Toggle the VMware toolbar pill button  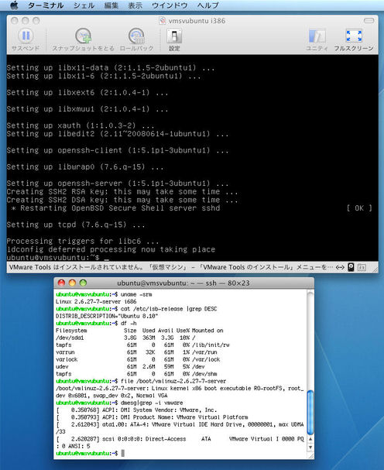point(369,20)
